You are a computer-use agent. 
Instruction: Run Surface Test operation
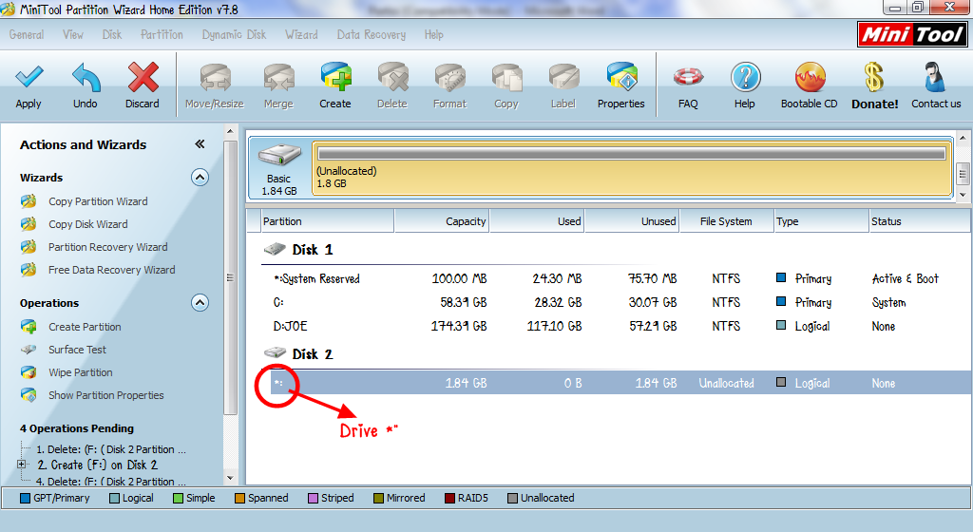tap(77, 350)
